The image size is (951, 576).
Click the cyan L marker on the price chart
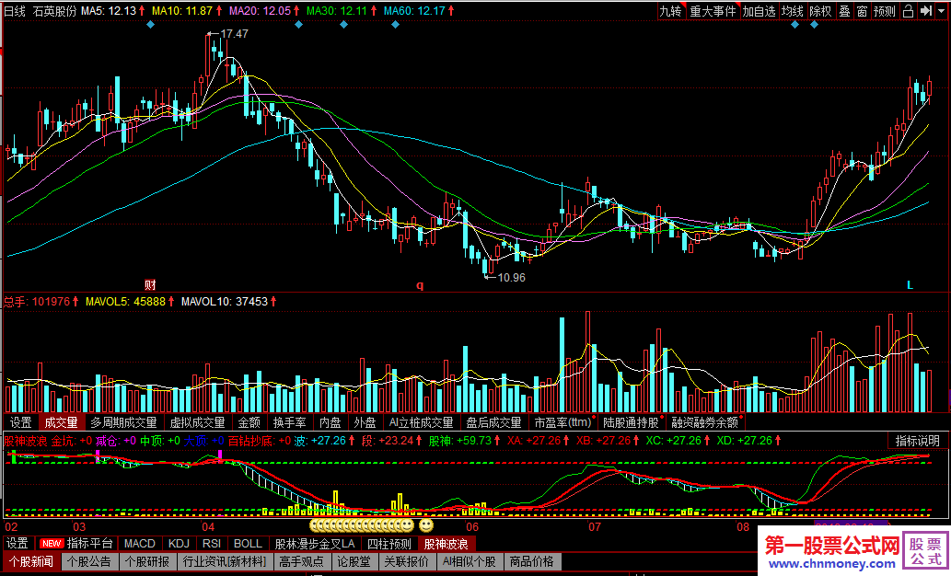pos(910,284)
